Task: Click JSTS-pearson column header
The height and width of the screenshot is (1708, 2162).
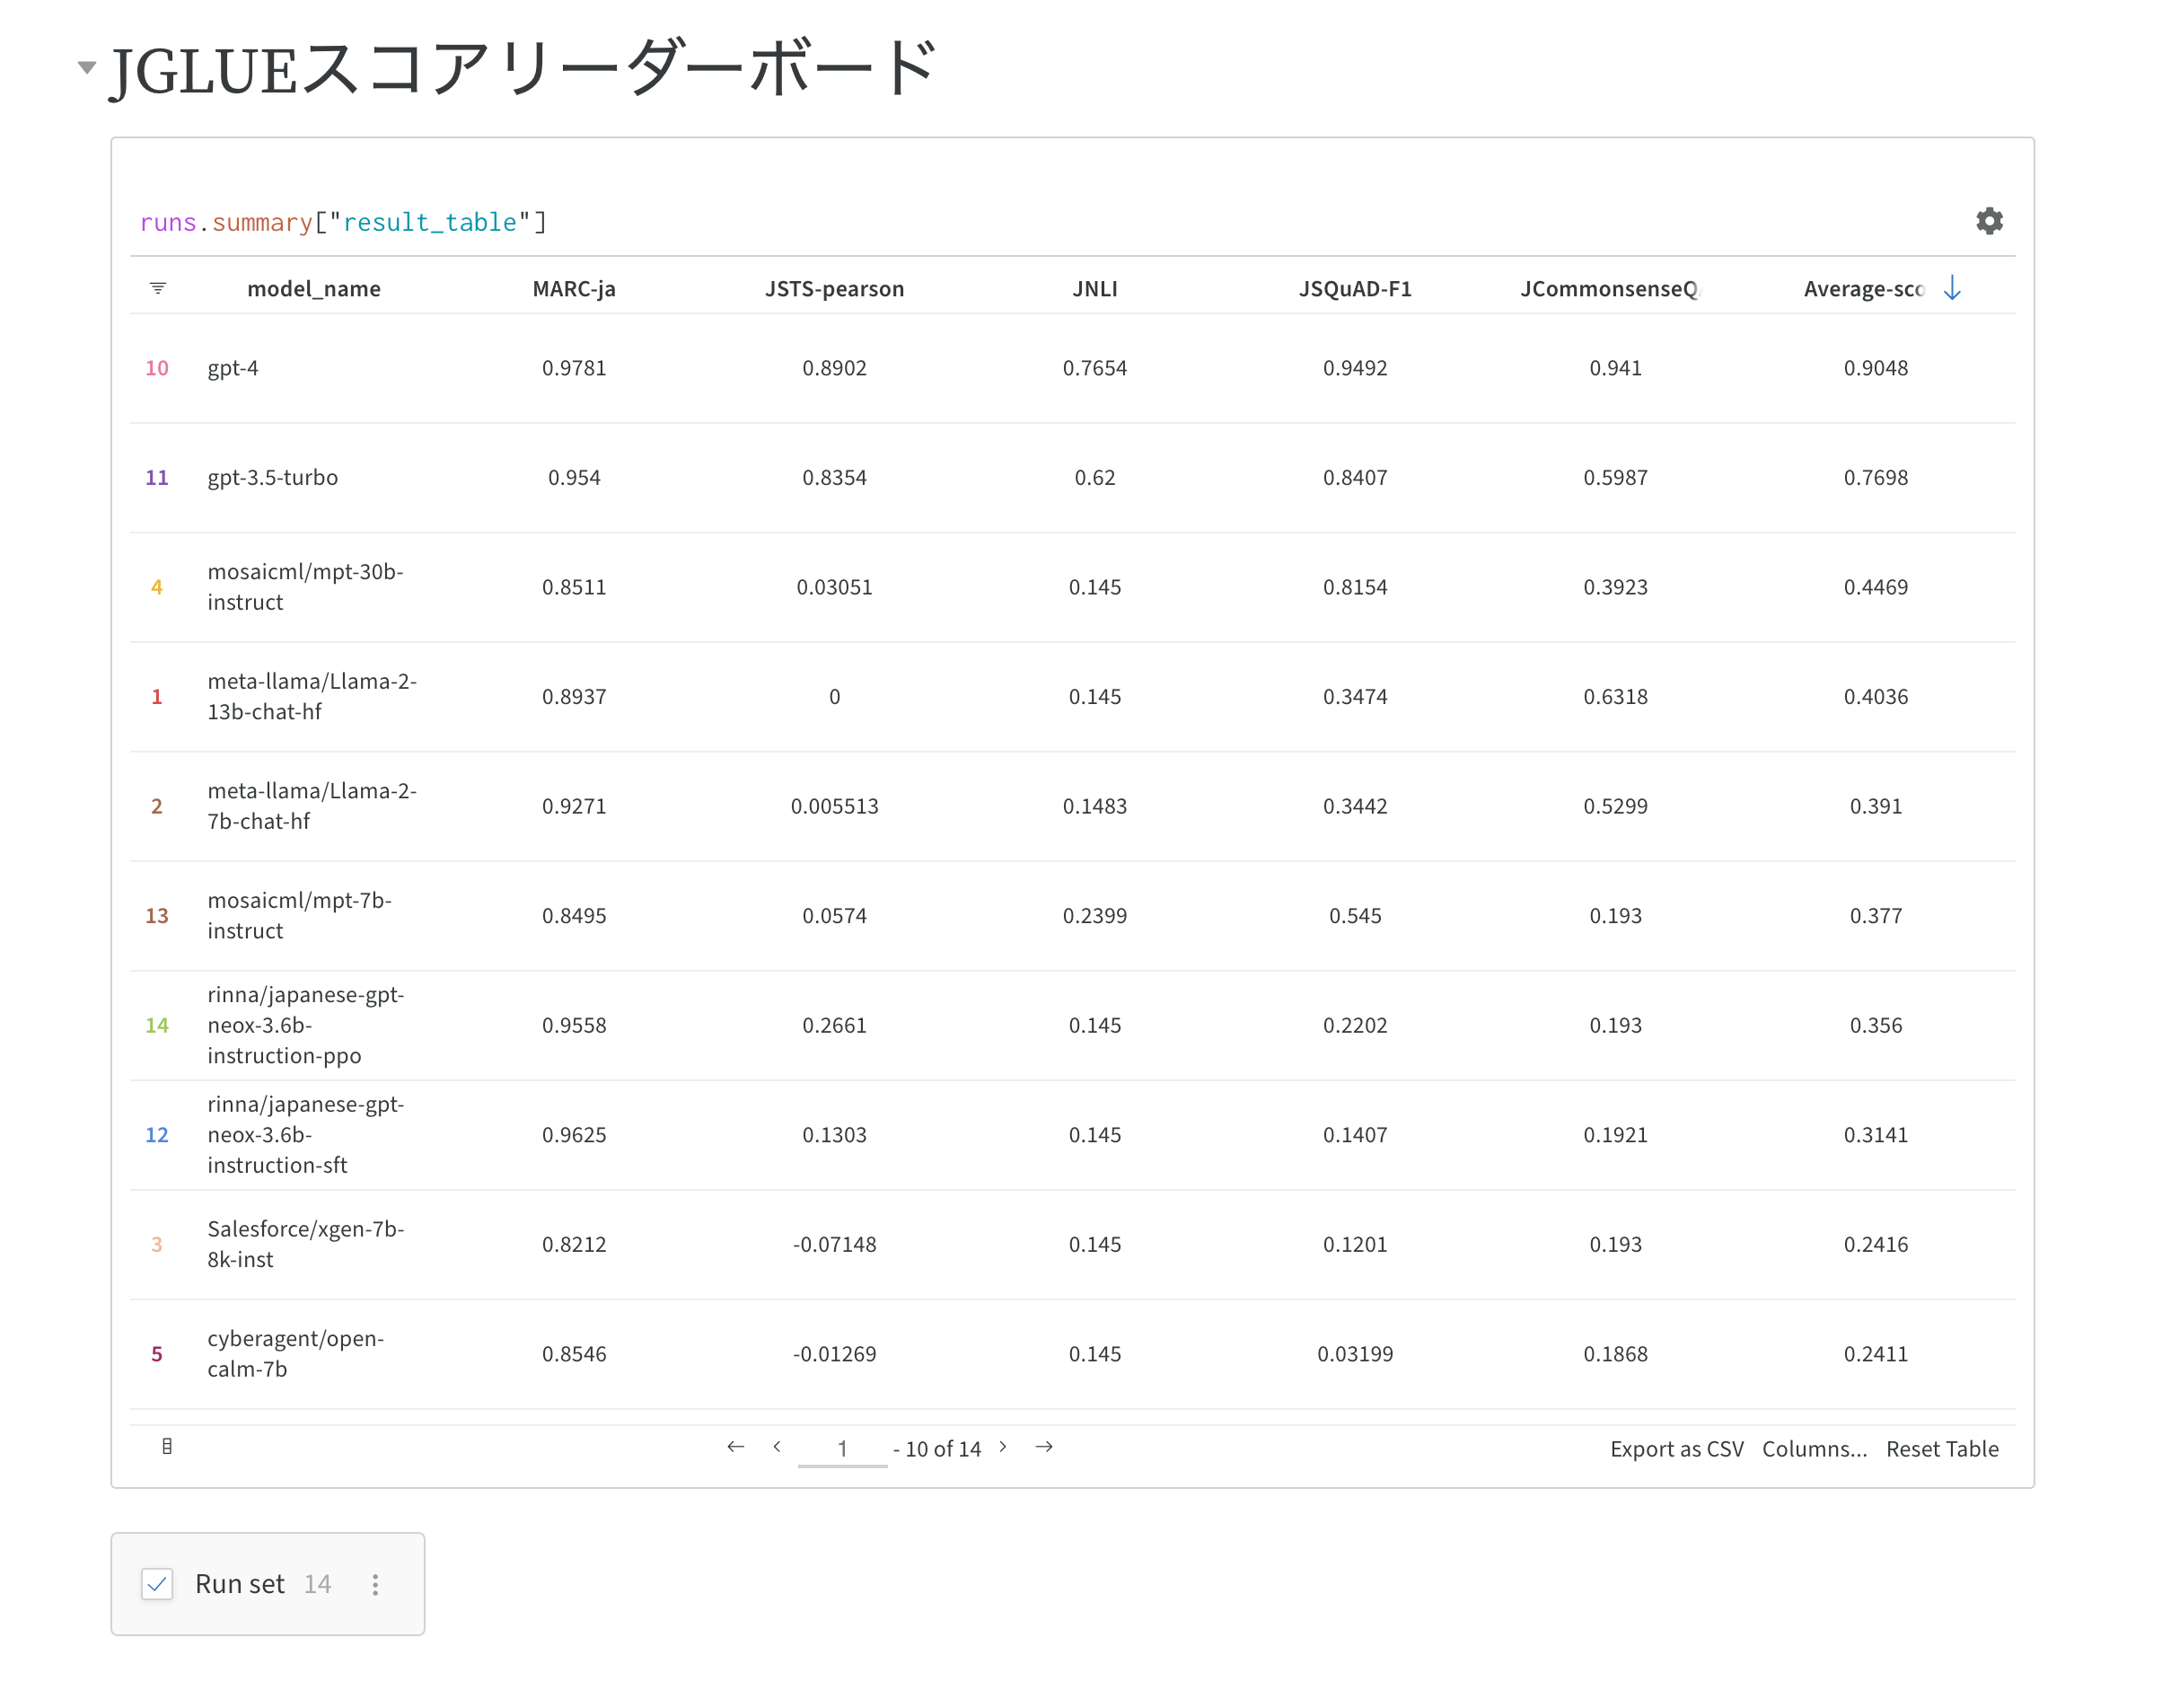Action: point(833,289)
